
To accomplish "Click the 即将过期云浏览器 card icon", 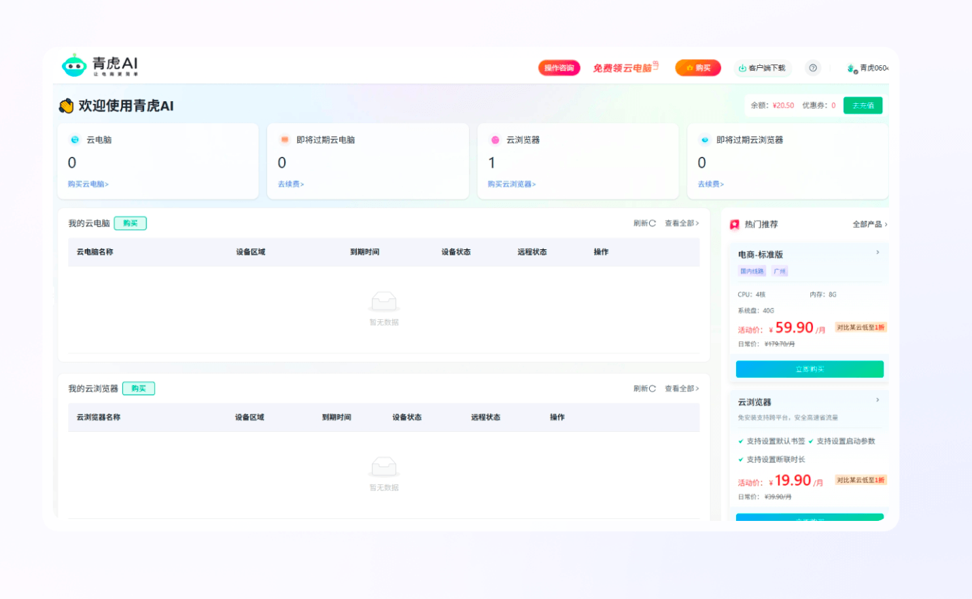I will coord(705,140).
